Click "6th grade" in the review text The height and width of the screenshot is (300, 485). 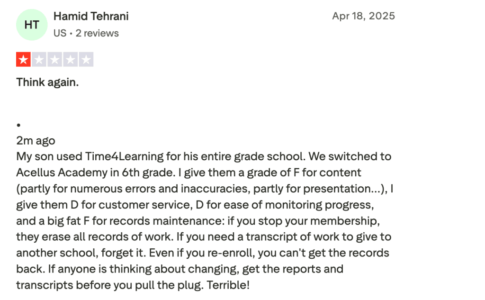144,173
